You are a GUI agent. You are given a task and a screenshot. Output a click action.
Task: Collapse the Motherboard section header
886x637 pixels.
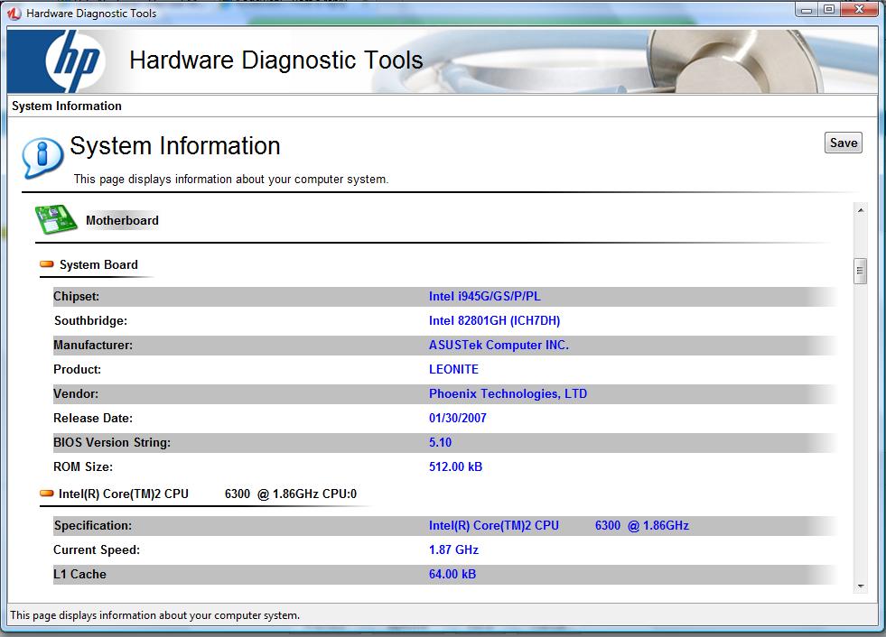click(122, 220)
